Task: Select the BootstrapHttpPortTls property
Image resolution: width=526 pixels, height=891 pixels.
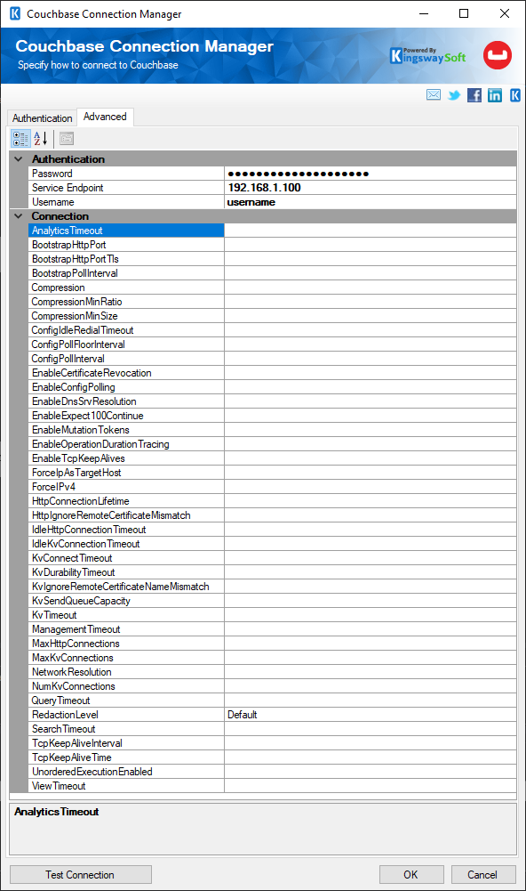Action: pos(126,258)
